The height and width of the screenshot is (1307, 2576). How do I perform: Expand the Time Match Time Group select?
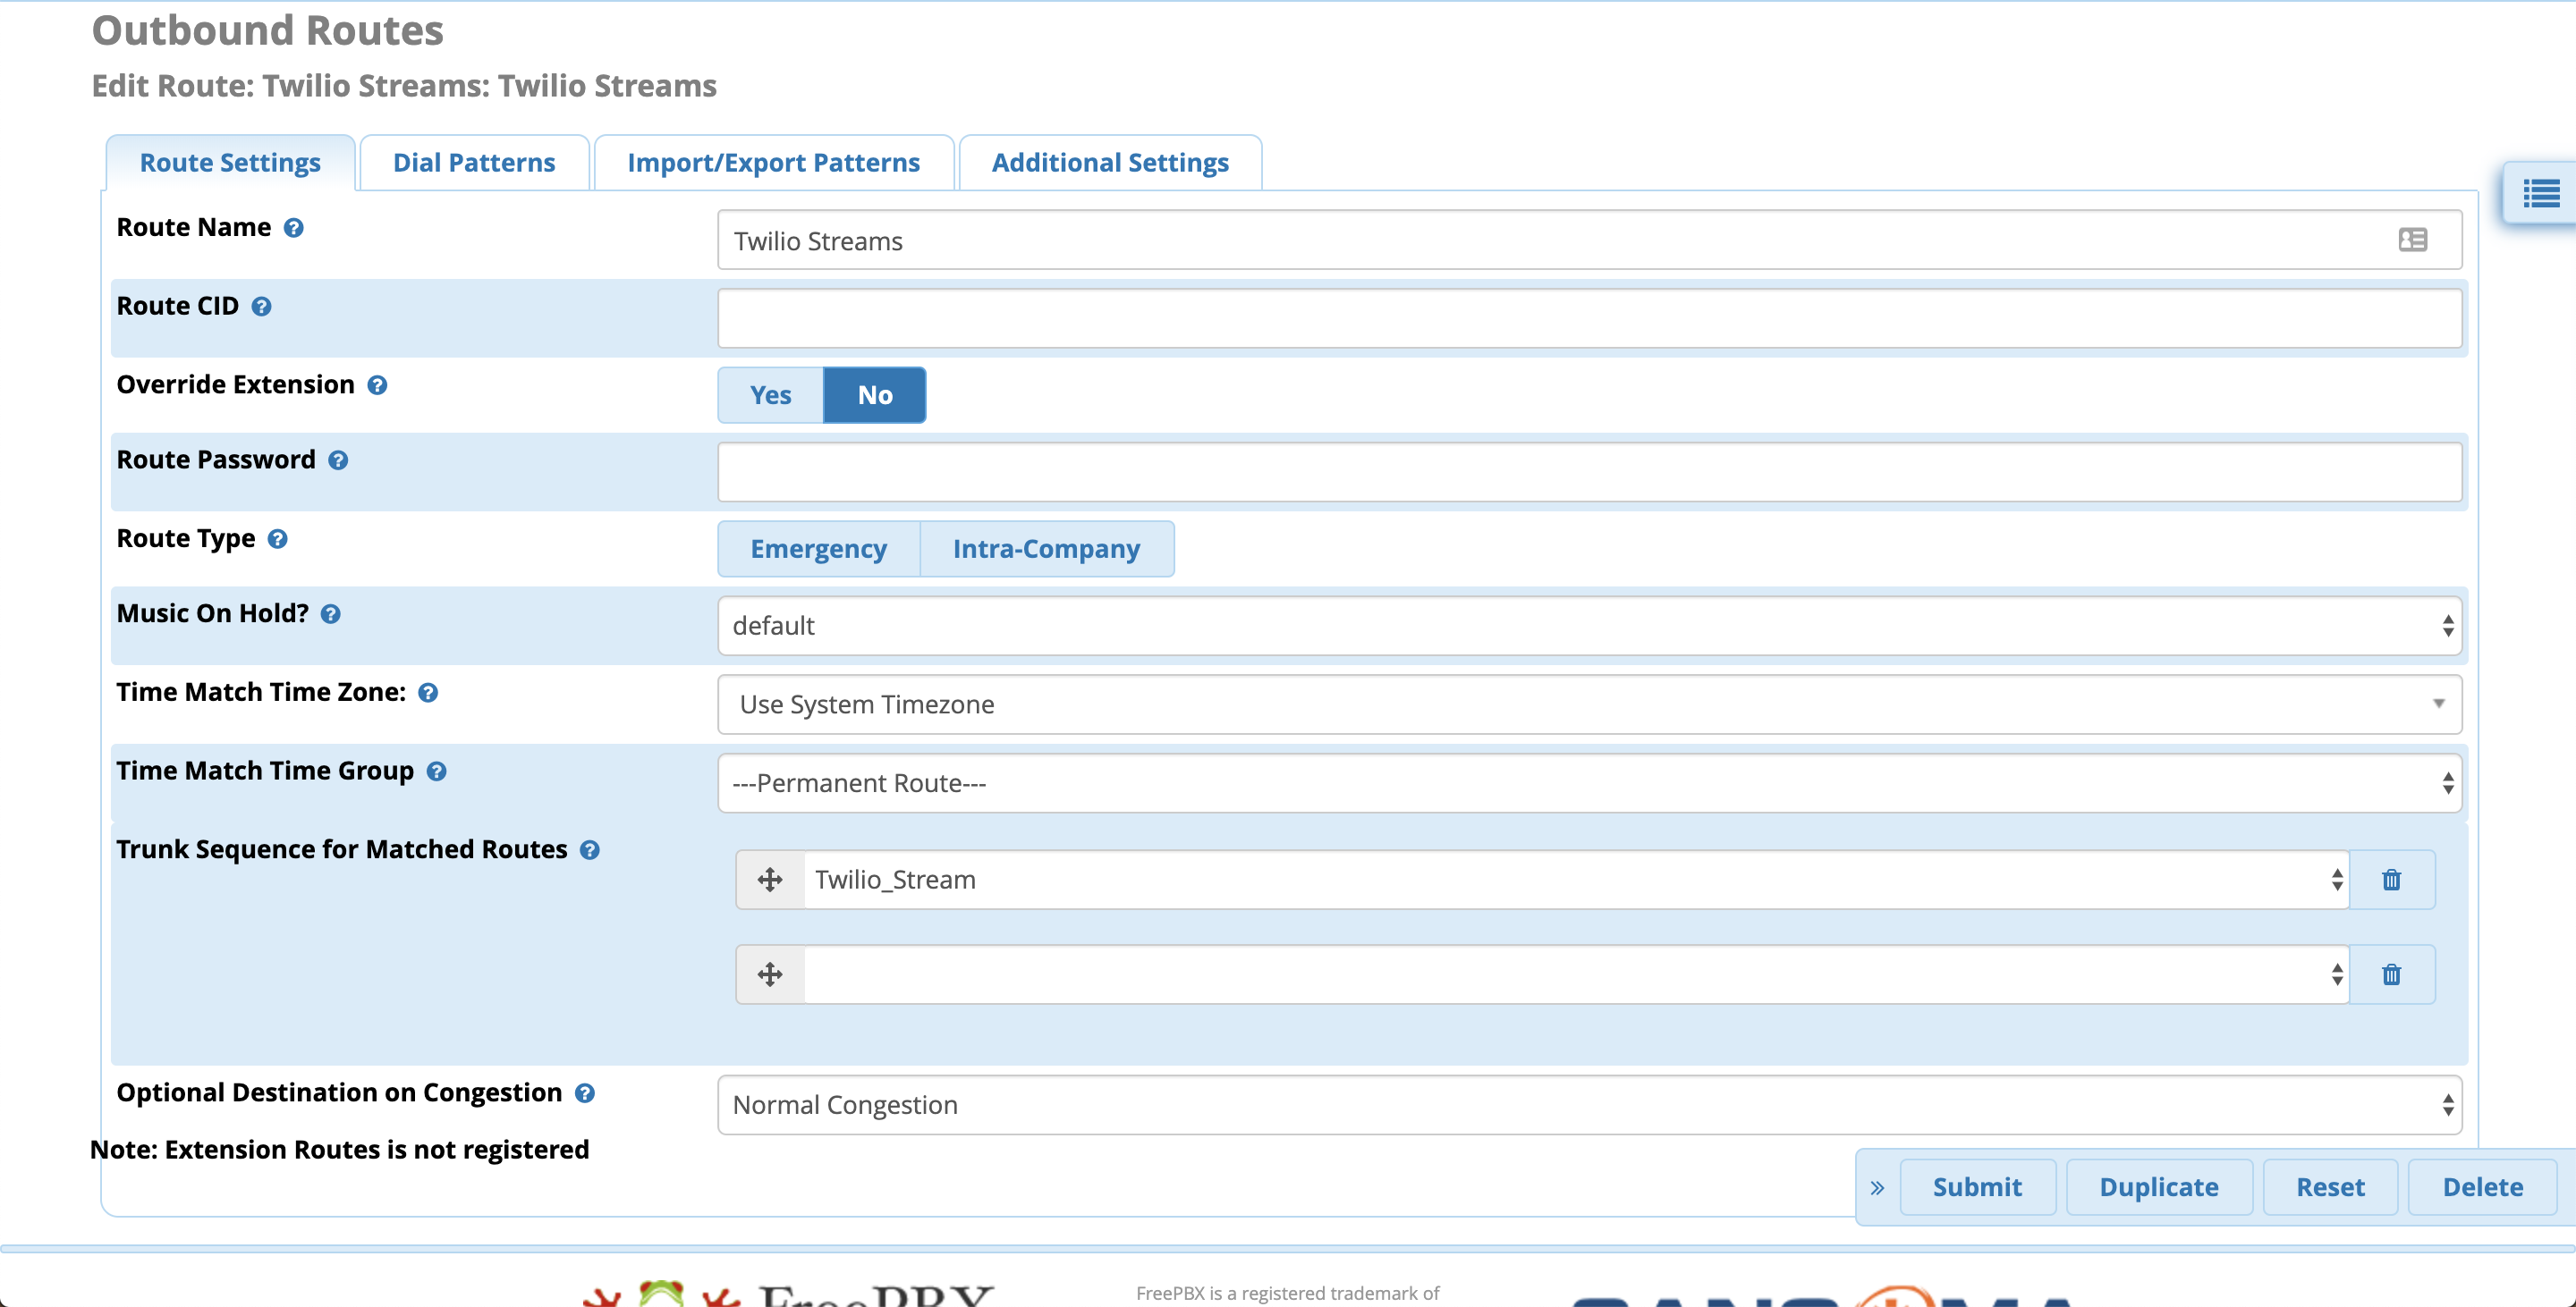[1589, 783]
